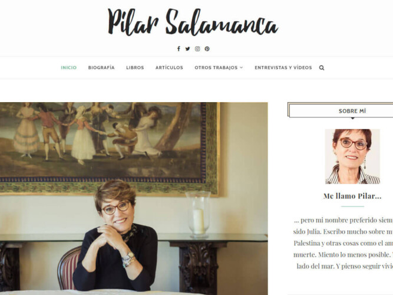Click the candle vase in the photo

[x=199, y=214]
